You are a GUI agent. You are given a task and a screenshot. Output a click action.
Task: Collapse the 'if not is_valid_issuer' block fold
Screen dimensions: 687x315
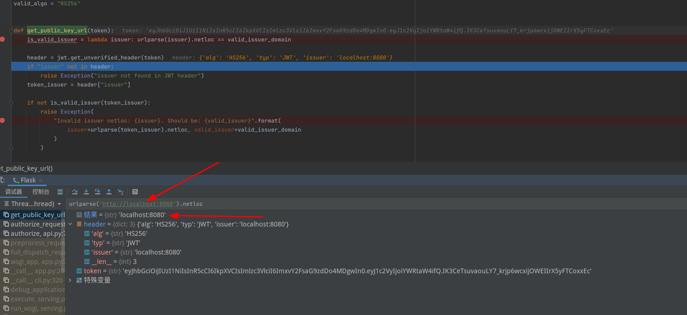(11, 103)
